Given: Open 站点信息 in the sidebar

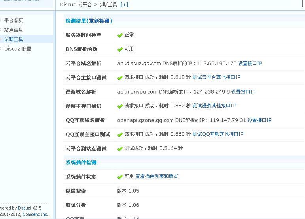Looking at the screenshot, I should 13,30.
